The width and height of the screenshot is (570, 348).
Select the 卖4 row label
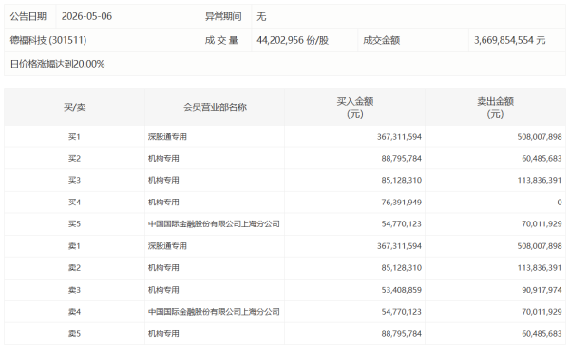point(74,312)
